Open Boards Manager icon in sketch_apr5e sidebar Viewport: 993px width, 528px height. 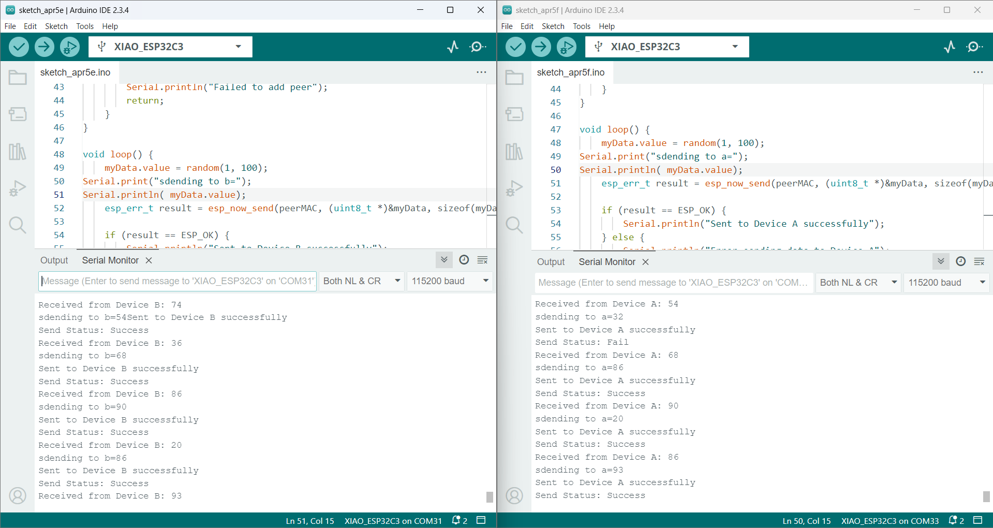18,114
